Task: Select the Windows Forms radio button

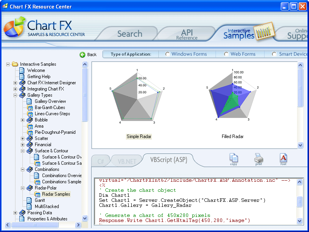Action: coord(168,54)
